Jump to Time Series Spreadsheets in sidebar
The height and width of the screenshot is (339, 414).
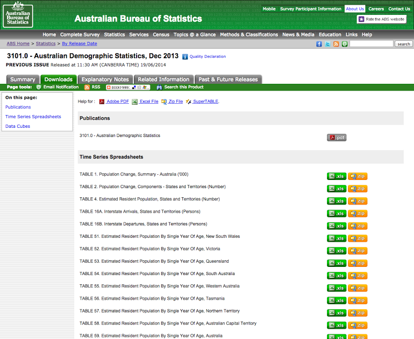pos(33,117)
